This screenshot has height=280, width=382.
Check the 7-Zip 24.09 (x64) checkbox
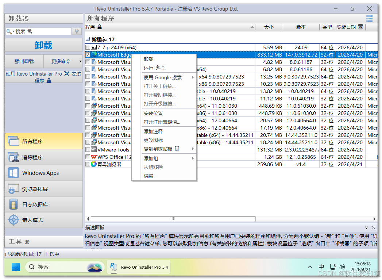point(88,47)
